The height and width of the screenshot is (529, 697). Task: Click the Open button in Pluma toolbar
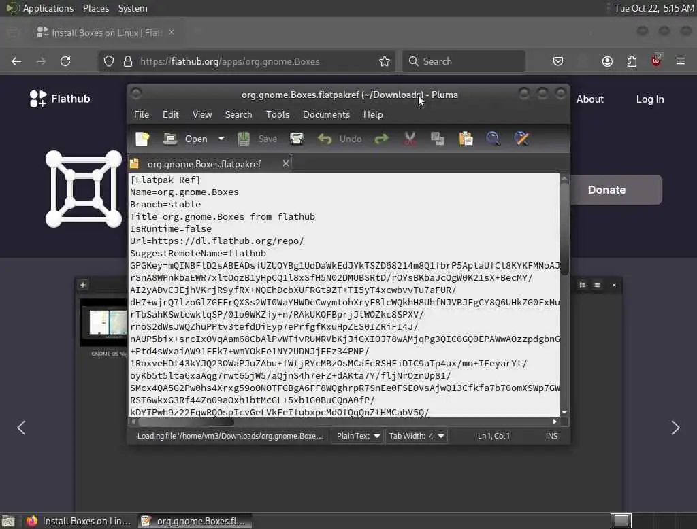pyautogui.click(x=185, y=139)
